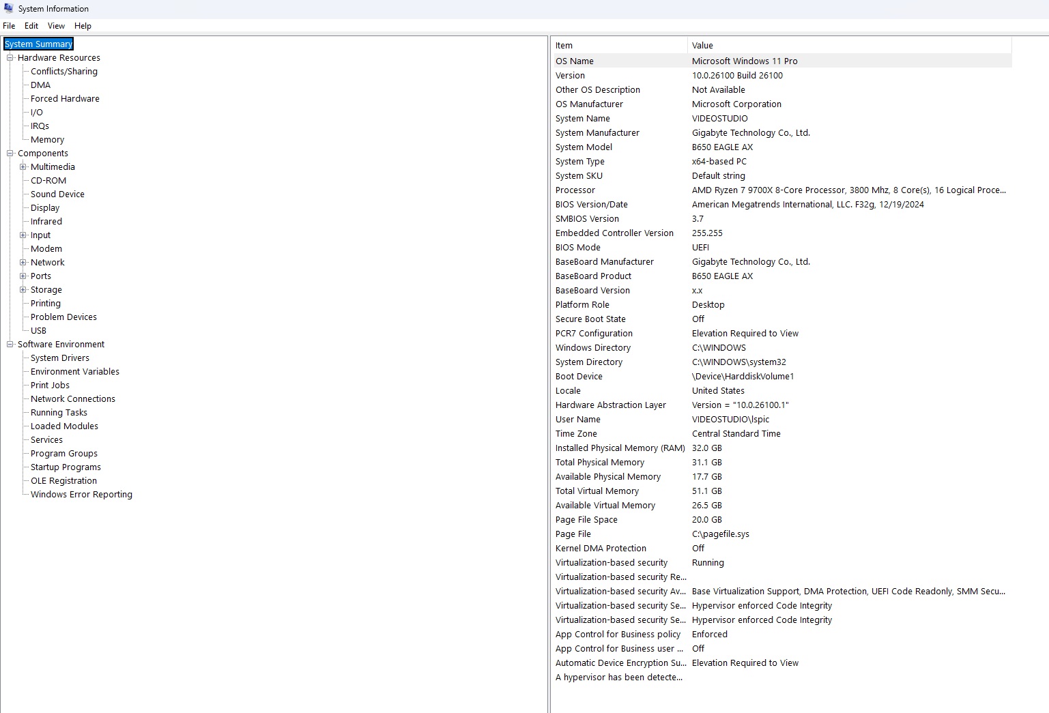Collapse the Components node
Viewport: 1049px width, 713px height.
point(10,154)
